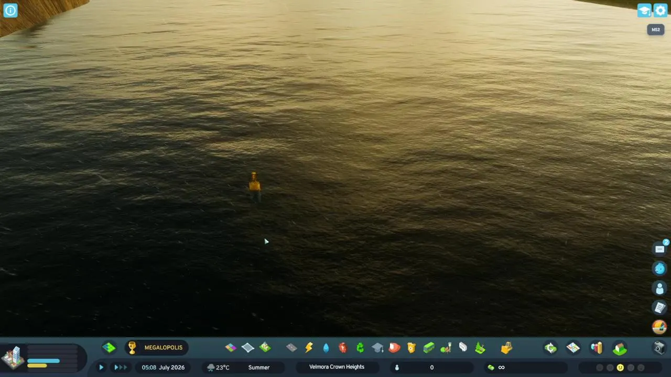This screenshot has height=377, width=671.
Task: Change simulation speed triple arrows
Action: click(x=120, y=368)
